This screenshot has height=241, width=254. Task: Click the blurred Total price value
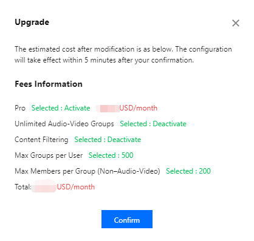(44, 186)
